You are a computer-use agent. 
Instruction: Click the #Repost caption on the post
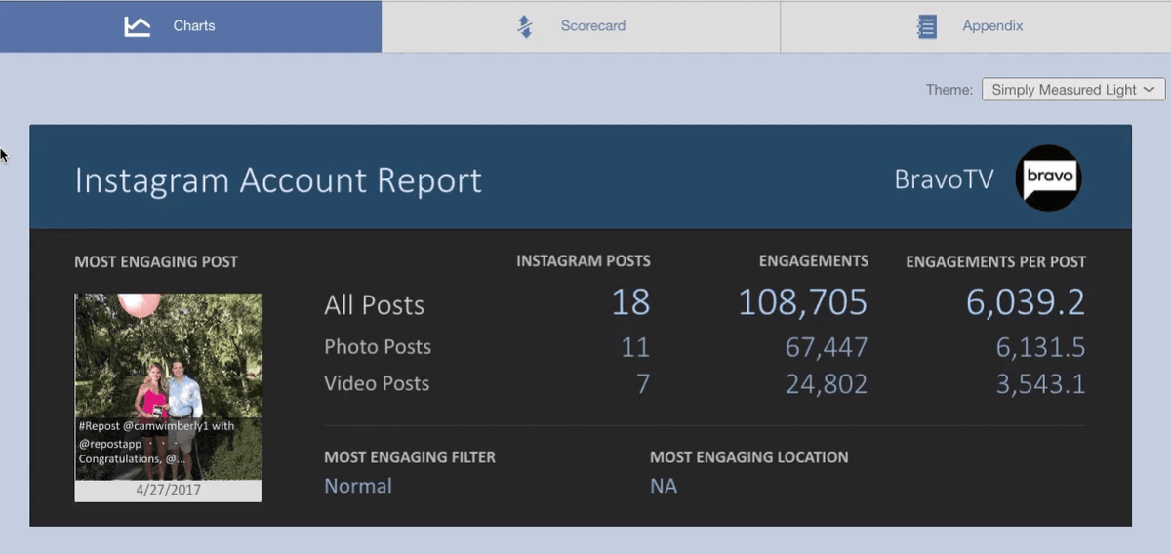pos(156,443)
